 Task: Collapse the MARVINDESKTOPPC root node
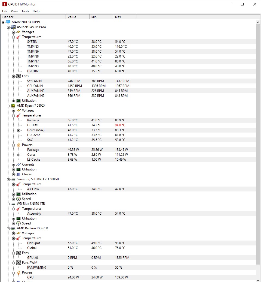[3, 22]
